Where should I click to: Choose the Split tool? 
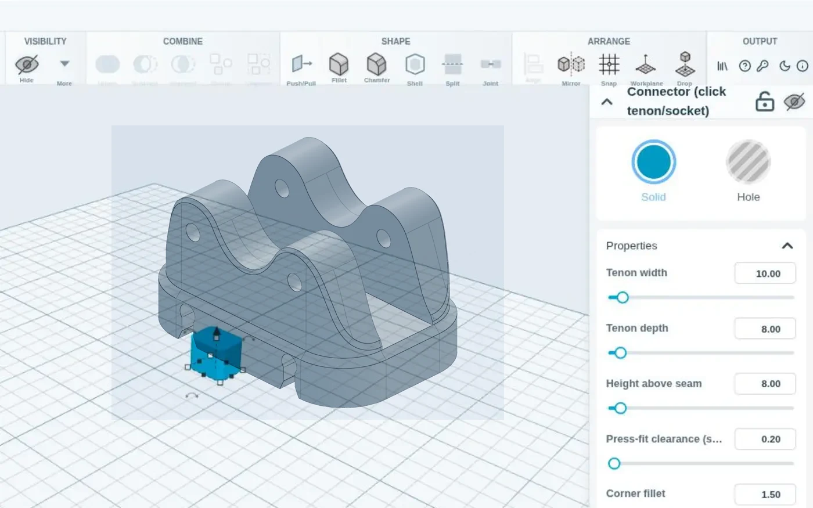(x=452, y=69)
